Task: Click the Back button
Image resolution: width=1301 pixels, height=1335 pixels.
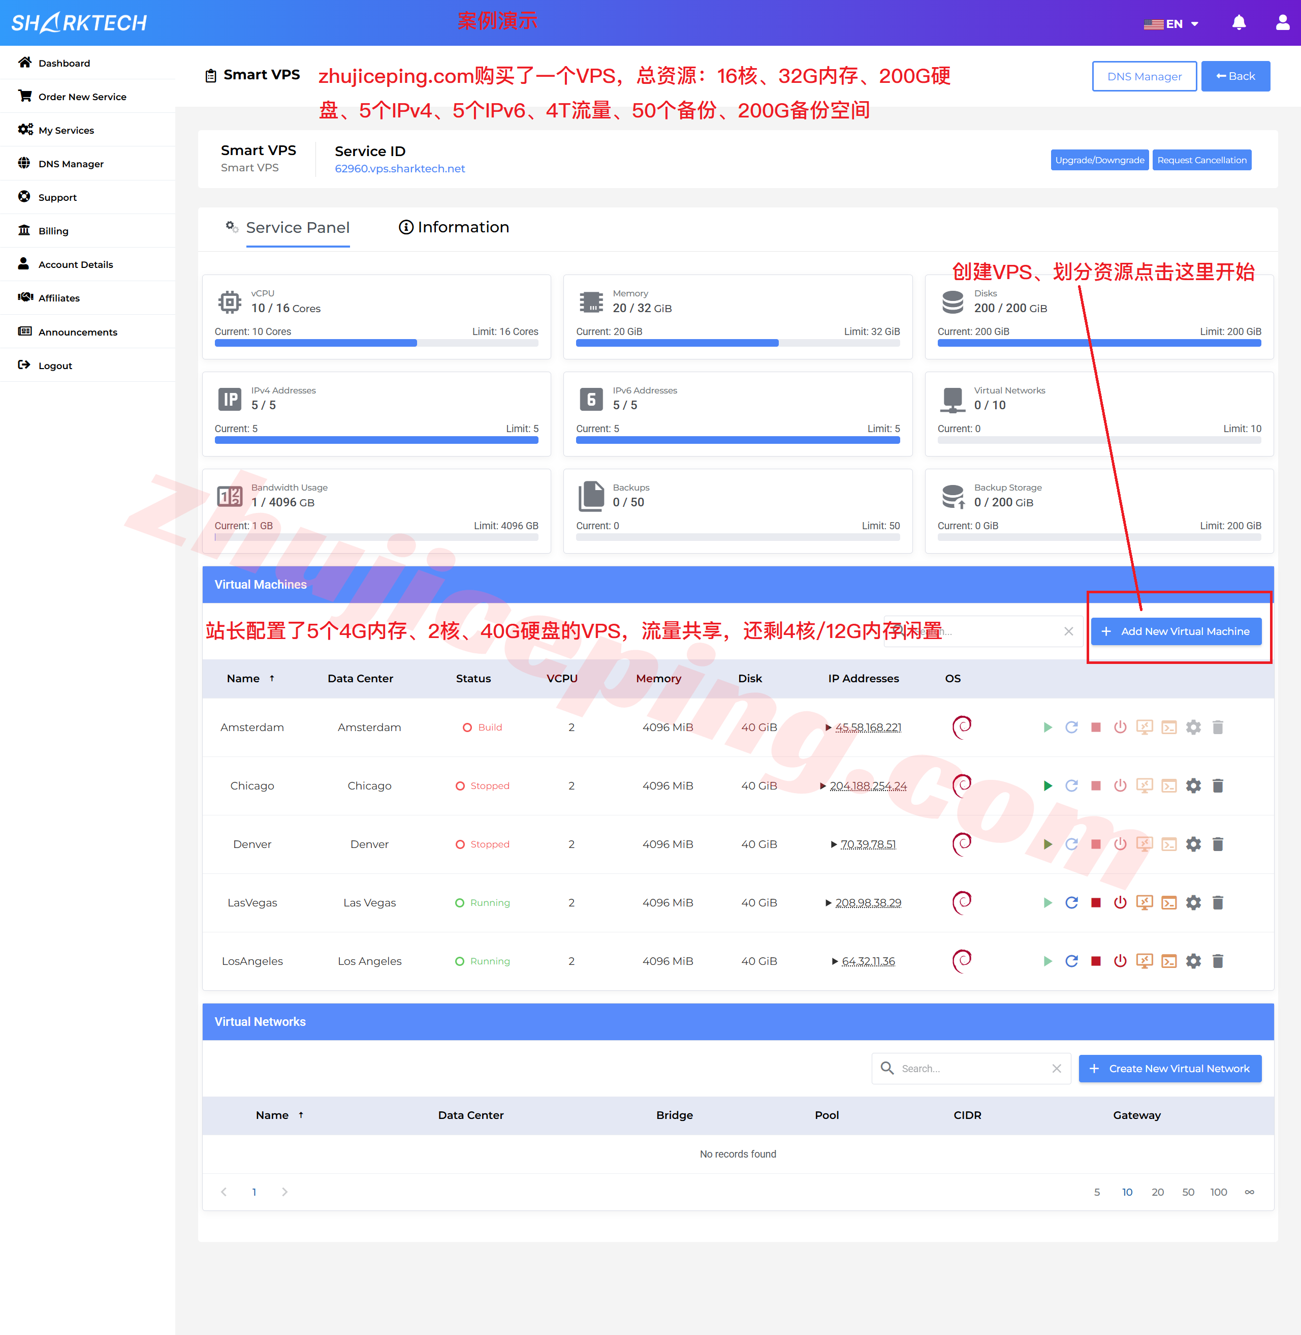Action: click(1235, 76)
